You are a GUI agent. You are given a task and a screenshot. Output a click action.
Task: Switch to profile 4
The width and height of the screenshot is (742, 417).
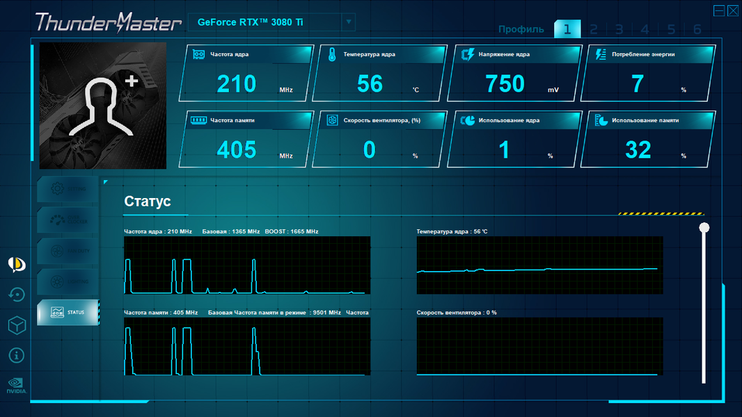(645, 29)
